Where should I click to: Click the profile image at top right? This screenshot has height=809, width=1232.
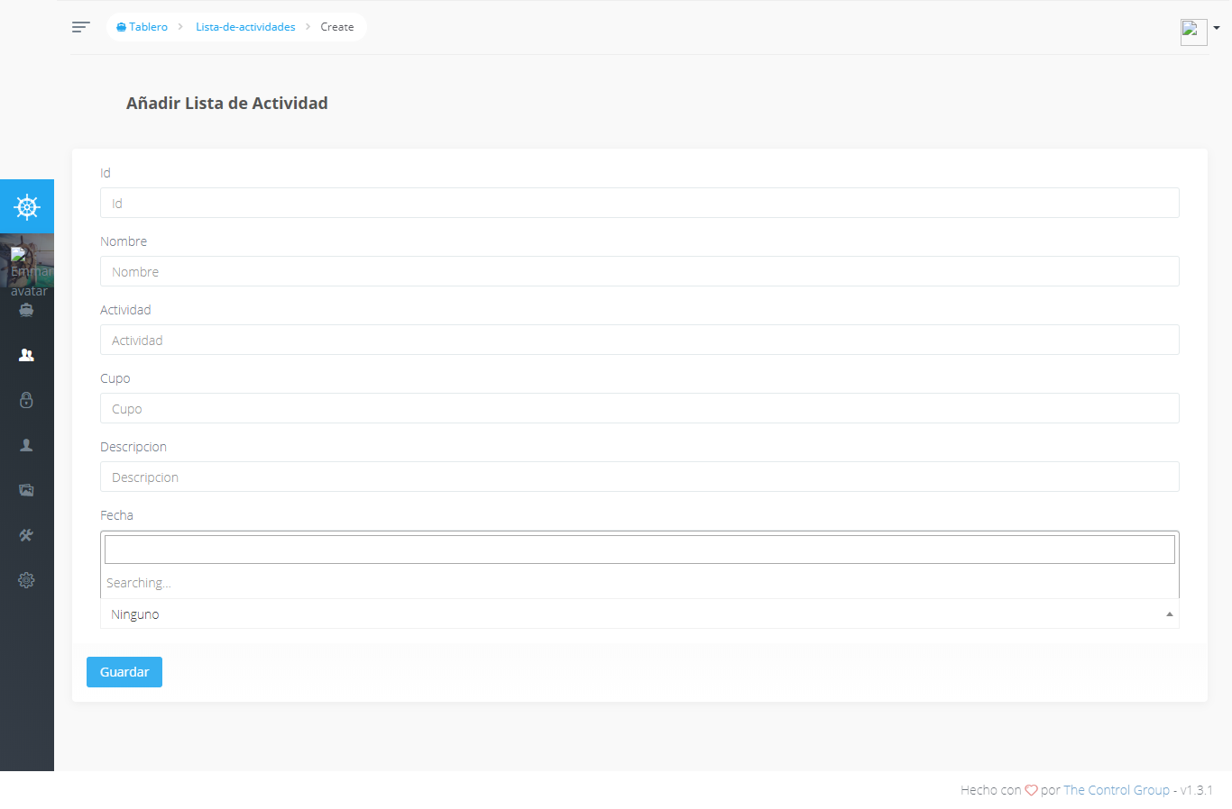pos(1194,32)
